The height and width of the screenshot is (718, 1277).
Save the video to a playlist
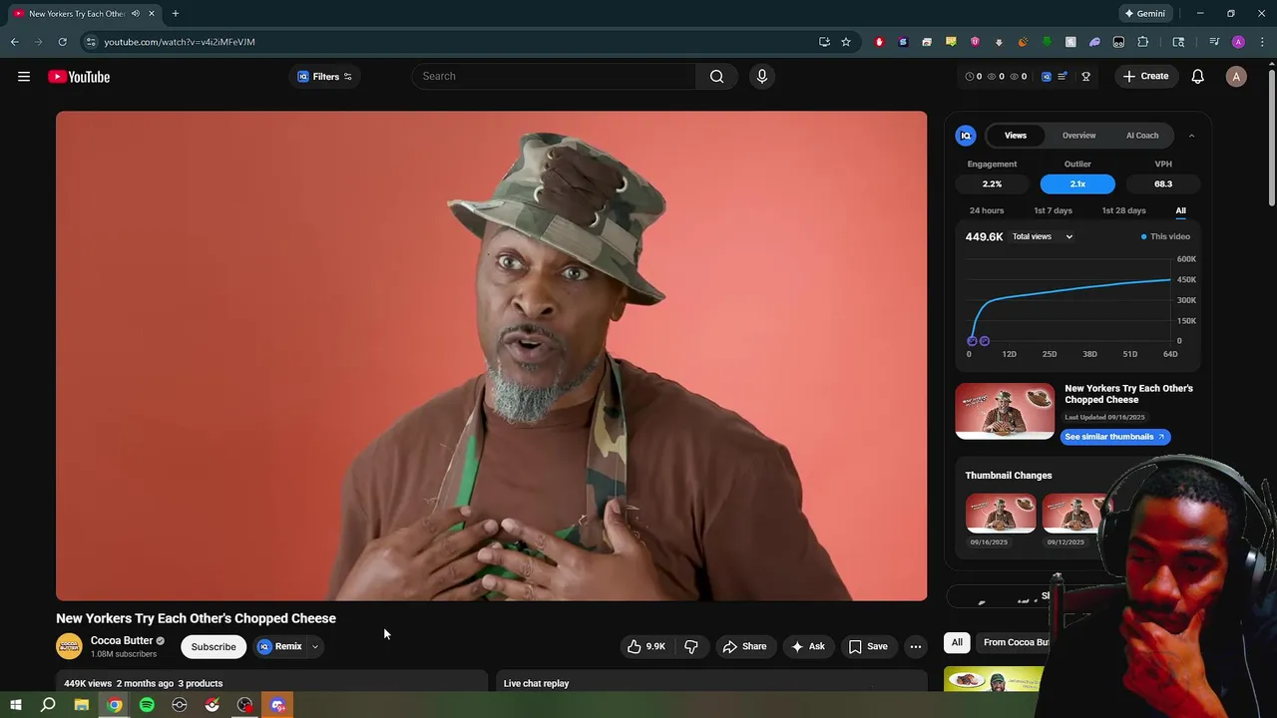point(868,646)
